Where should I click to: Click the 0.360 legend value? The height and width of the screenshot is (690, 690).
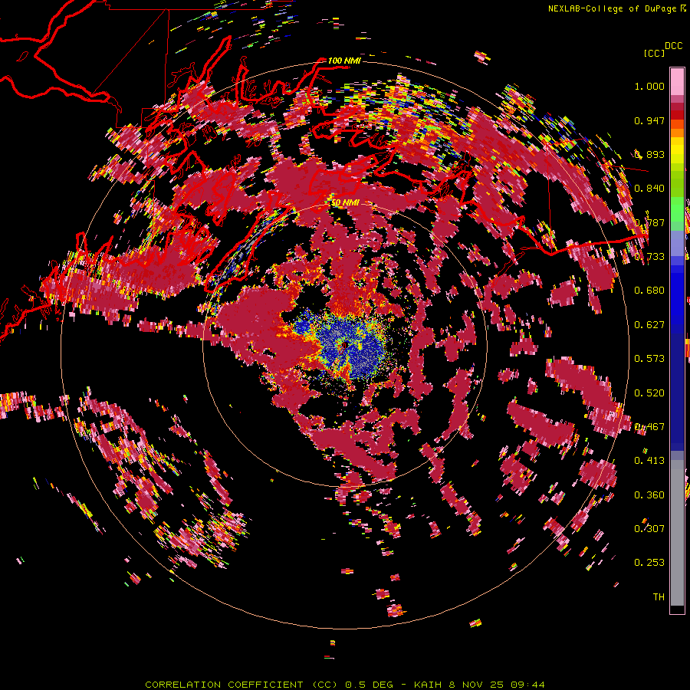point(649,495)
